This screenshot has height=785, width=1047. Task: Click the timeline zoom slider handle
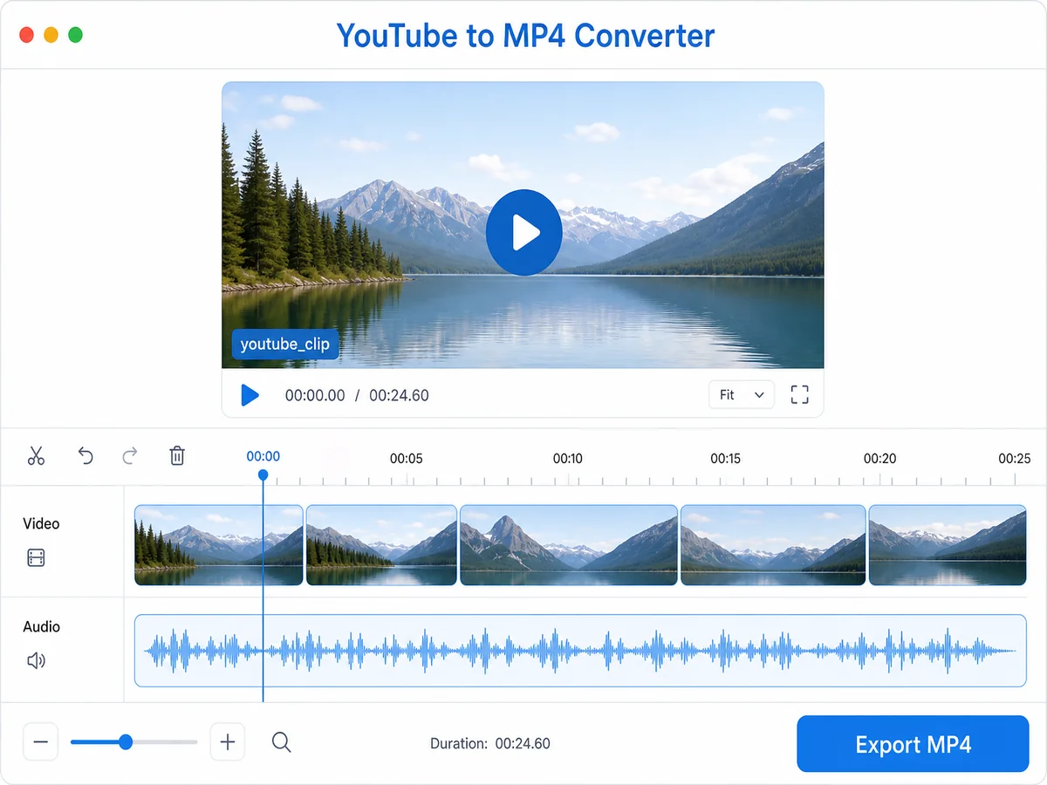[126, 742]
